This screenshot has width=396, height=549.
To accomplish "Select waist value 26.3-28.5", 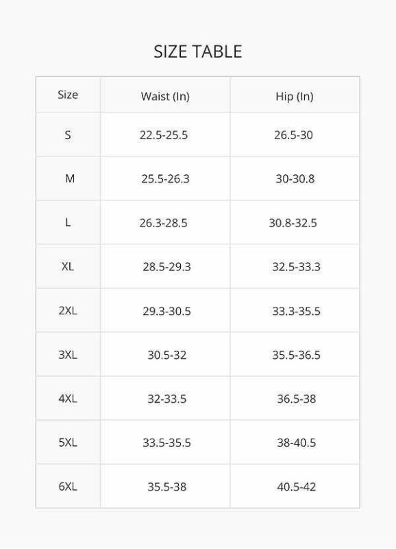I will [163, 222].
